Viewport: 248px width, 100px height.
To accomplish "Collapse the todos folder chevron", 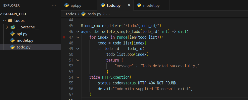I will (x=5, y=21).
